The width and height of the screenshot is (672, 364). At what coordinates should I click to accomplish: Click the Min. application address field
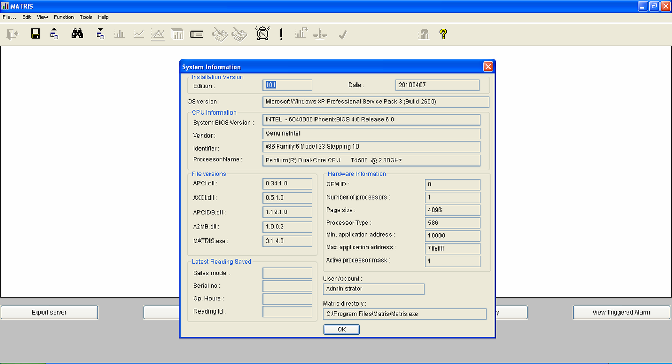coord(453,236)
